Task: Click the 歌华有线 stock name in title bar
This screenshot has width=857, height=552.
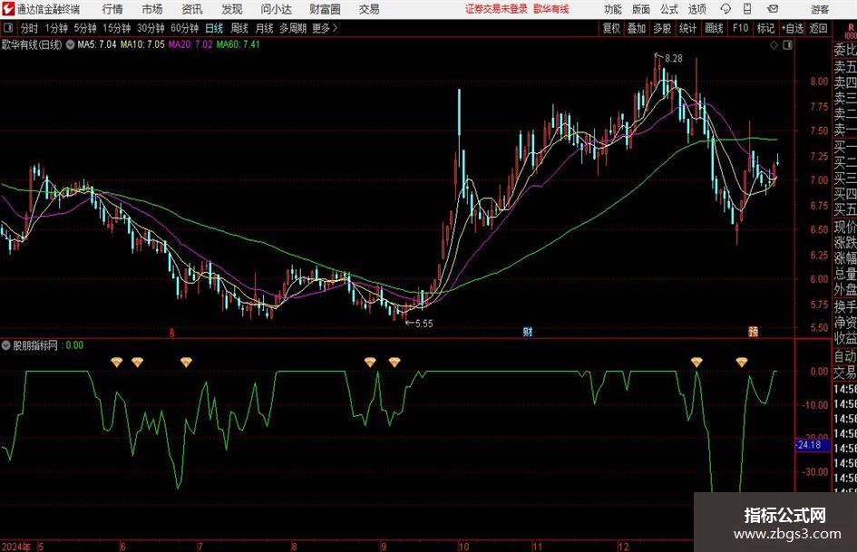Action: [x=551, y=9]
